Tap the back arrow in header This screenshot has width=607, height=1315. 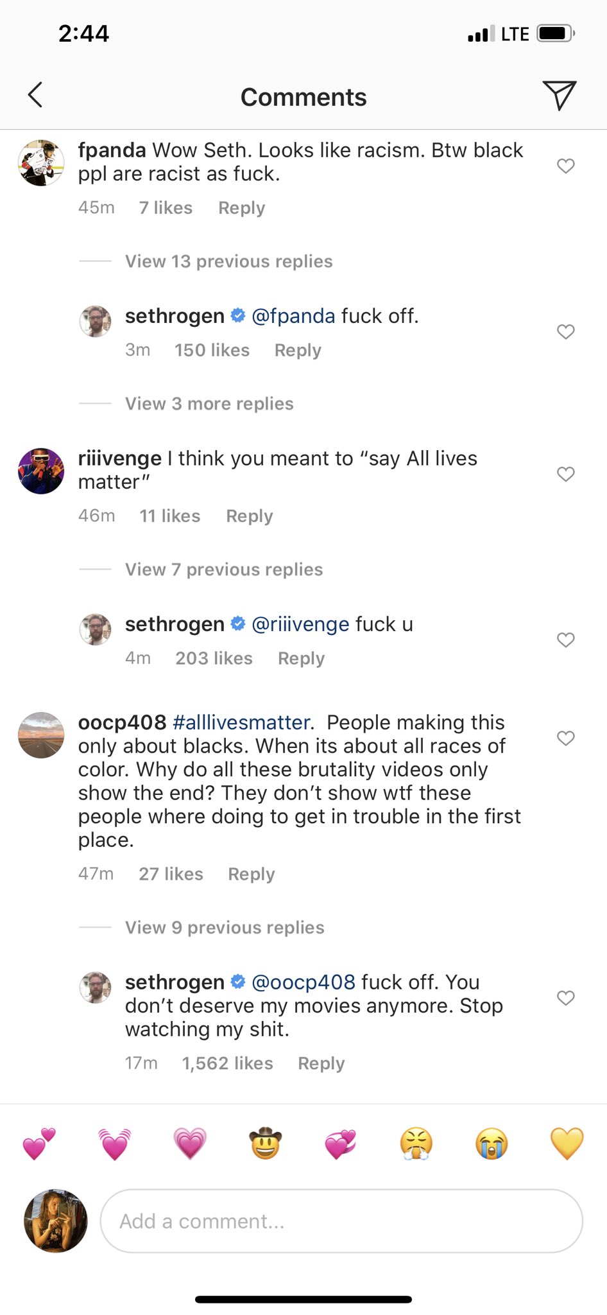tap(35, 95)
